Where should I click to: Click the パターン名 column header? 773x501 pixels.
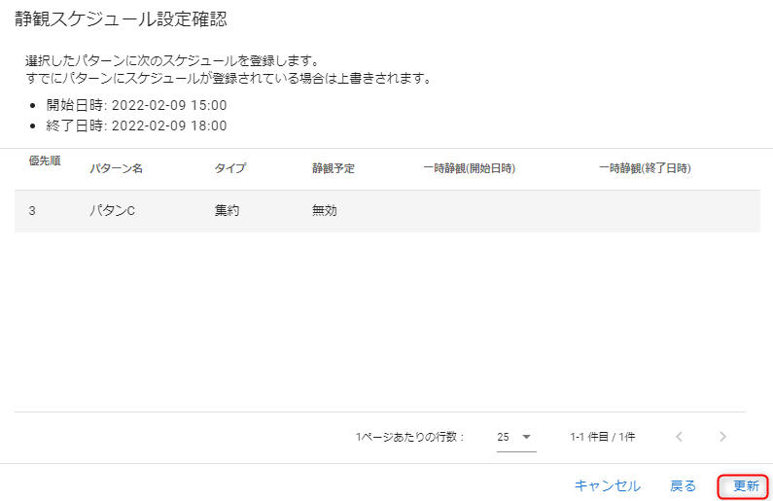(117, 168)
